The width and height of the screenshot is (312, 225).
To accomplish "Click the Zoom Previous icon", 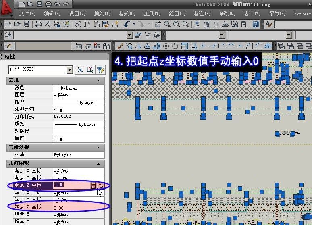I will tap(186, 24).
